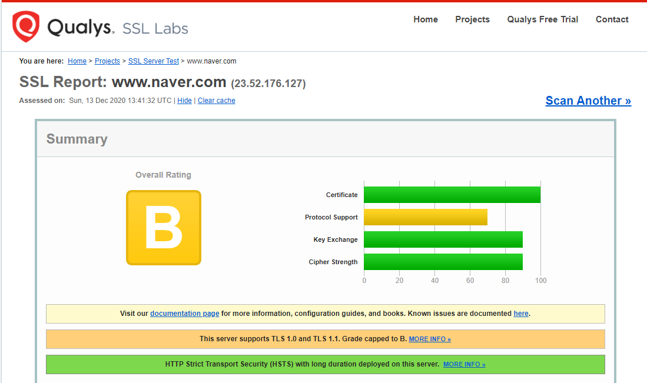Click the Scan Another link
The image size is (647, 383).
588,101
